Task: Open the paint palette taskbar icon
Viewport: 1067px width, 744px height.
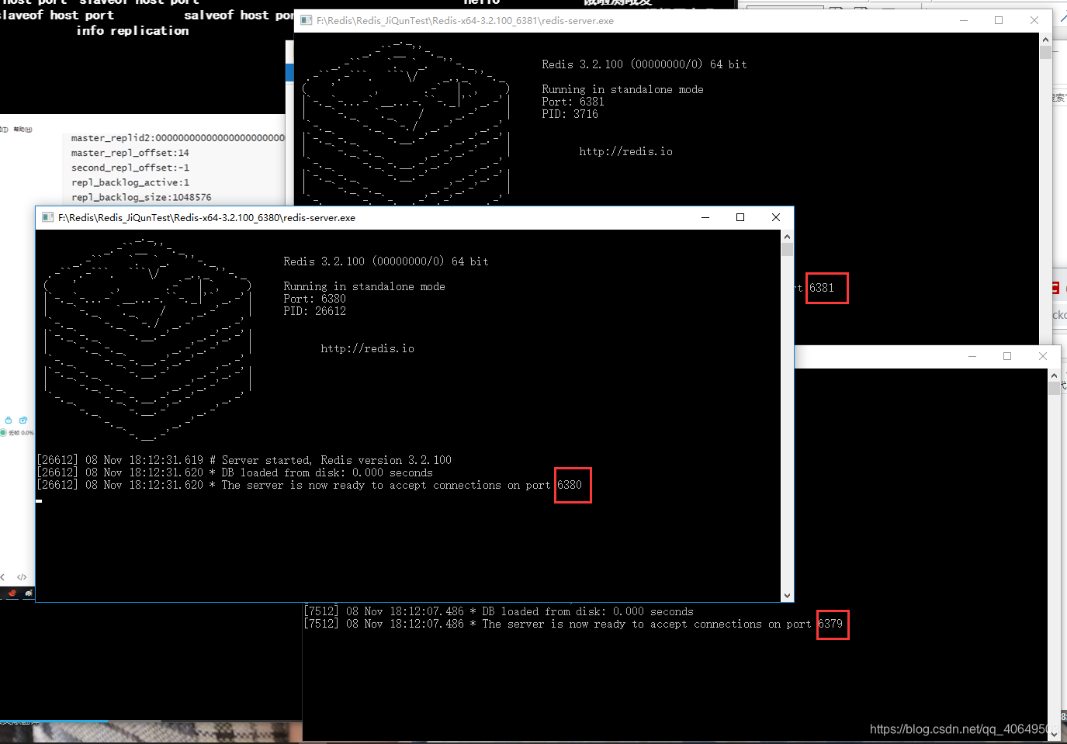Action: [29, 593]
